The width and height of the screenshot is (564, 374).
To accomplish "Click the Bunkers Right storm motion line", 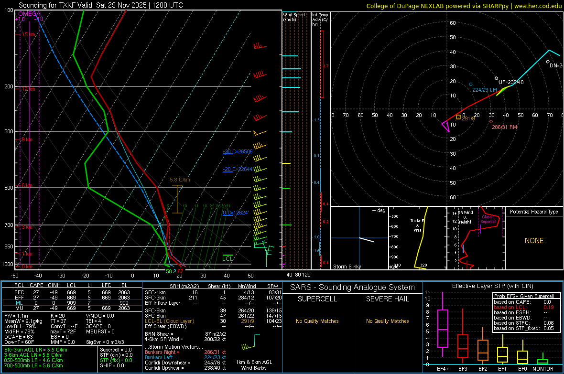I will (185, 352).
